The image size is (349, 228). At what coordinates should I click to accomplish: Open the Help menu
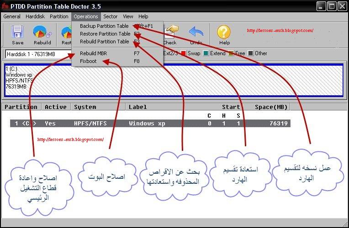pos(143,16)
